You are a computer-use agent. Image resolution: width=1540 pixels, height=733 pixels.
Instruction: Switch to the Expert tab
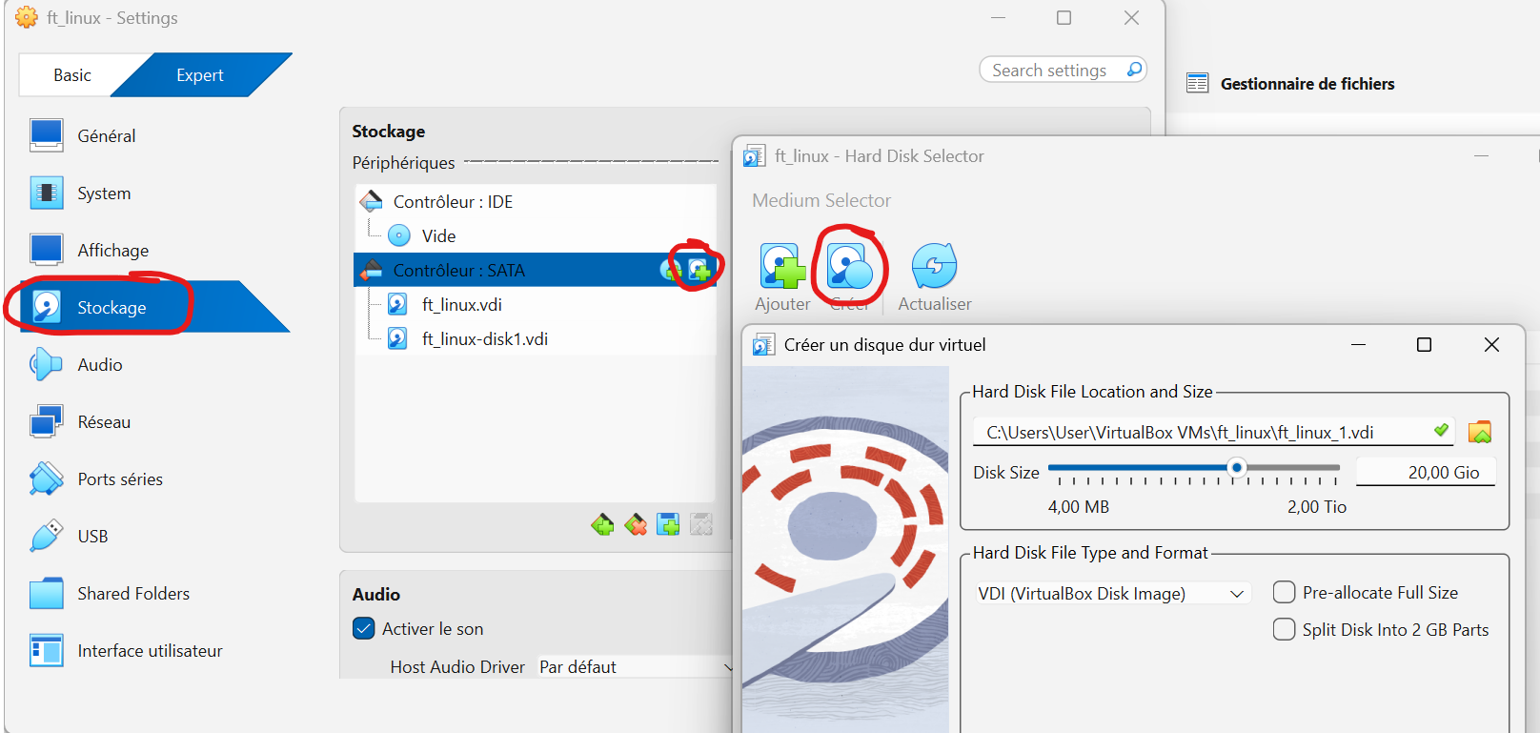(200, 75)
